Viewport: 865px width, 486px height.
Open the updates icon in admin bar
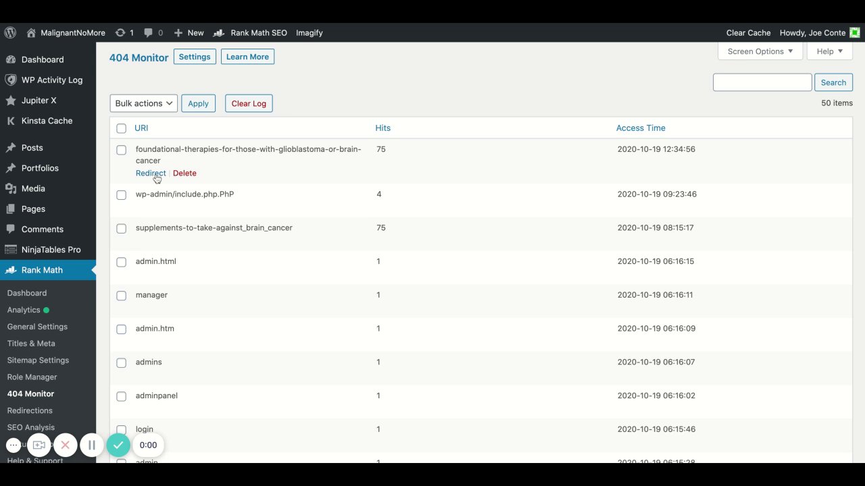120,32
